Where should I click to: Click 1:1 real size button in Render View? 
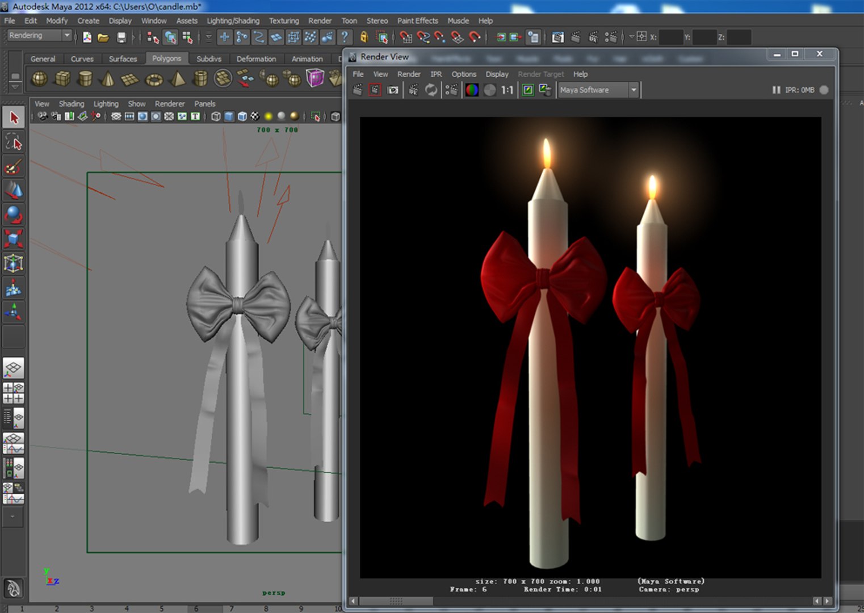click(507, 90)
